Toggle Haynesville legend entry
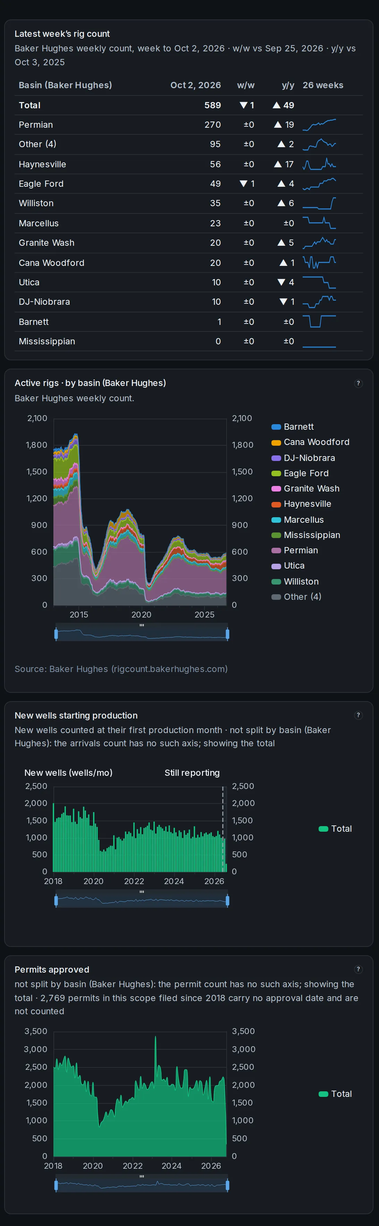The height and width of the screenshot is (1226, 379). [301, 504]
